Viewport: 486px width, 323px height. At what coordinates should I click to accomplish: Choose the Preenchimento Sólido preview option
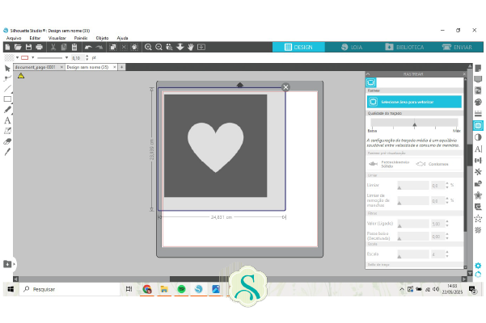(391, 164)
